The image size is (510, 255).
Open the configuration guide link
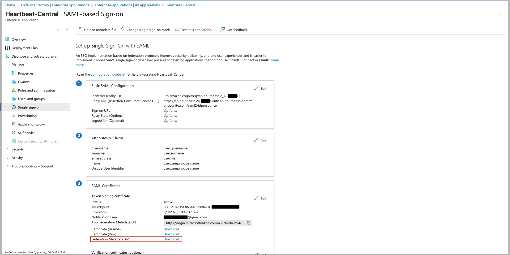pos(106,75)
